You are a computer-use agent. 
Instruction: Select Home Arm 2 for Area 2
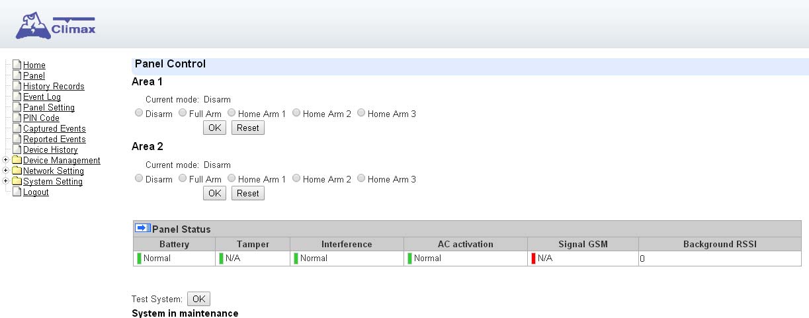point(296,179)
